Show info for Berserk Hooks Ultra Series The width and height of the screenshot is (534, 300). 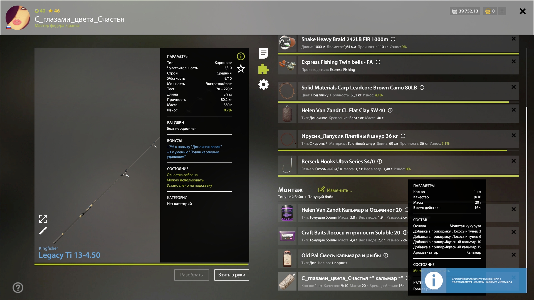[x=380, y=161]
